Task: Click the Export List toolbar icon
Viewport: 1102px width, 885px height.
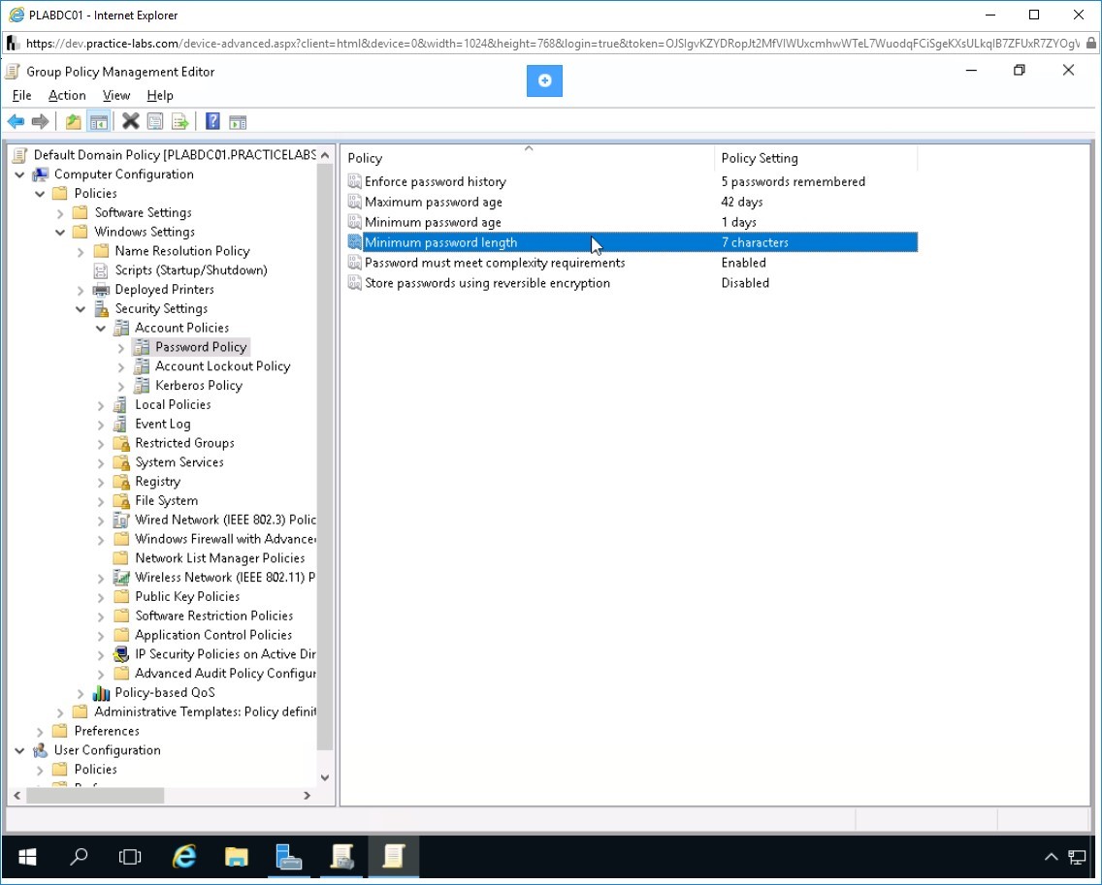Action: [x=179, y=121]
